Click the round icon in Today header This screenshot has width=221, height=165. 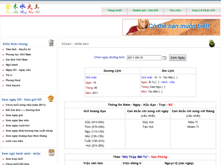point(212,44)
